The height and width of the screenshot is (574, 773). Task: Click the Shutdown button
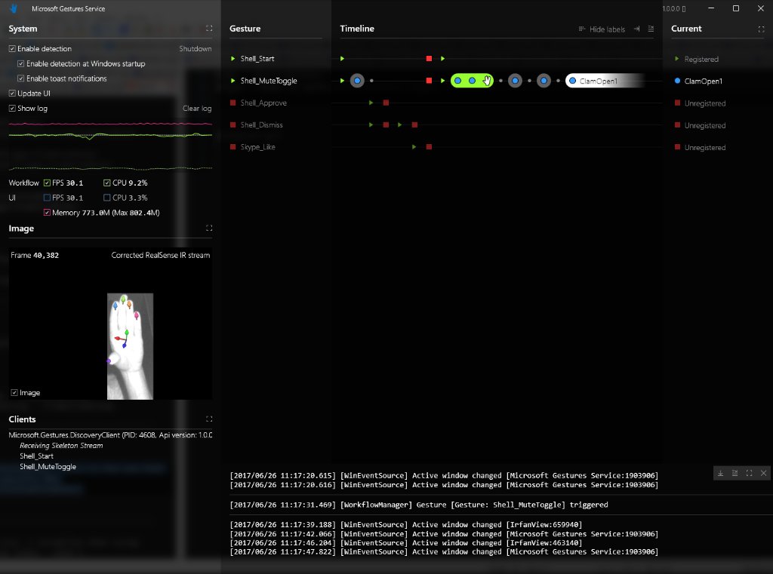(x=195, y=48)
